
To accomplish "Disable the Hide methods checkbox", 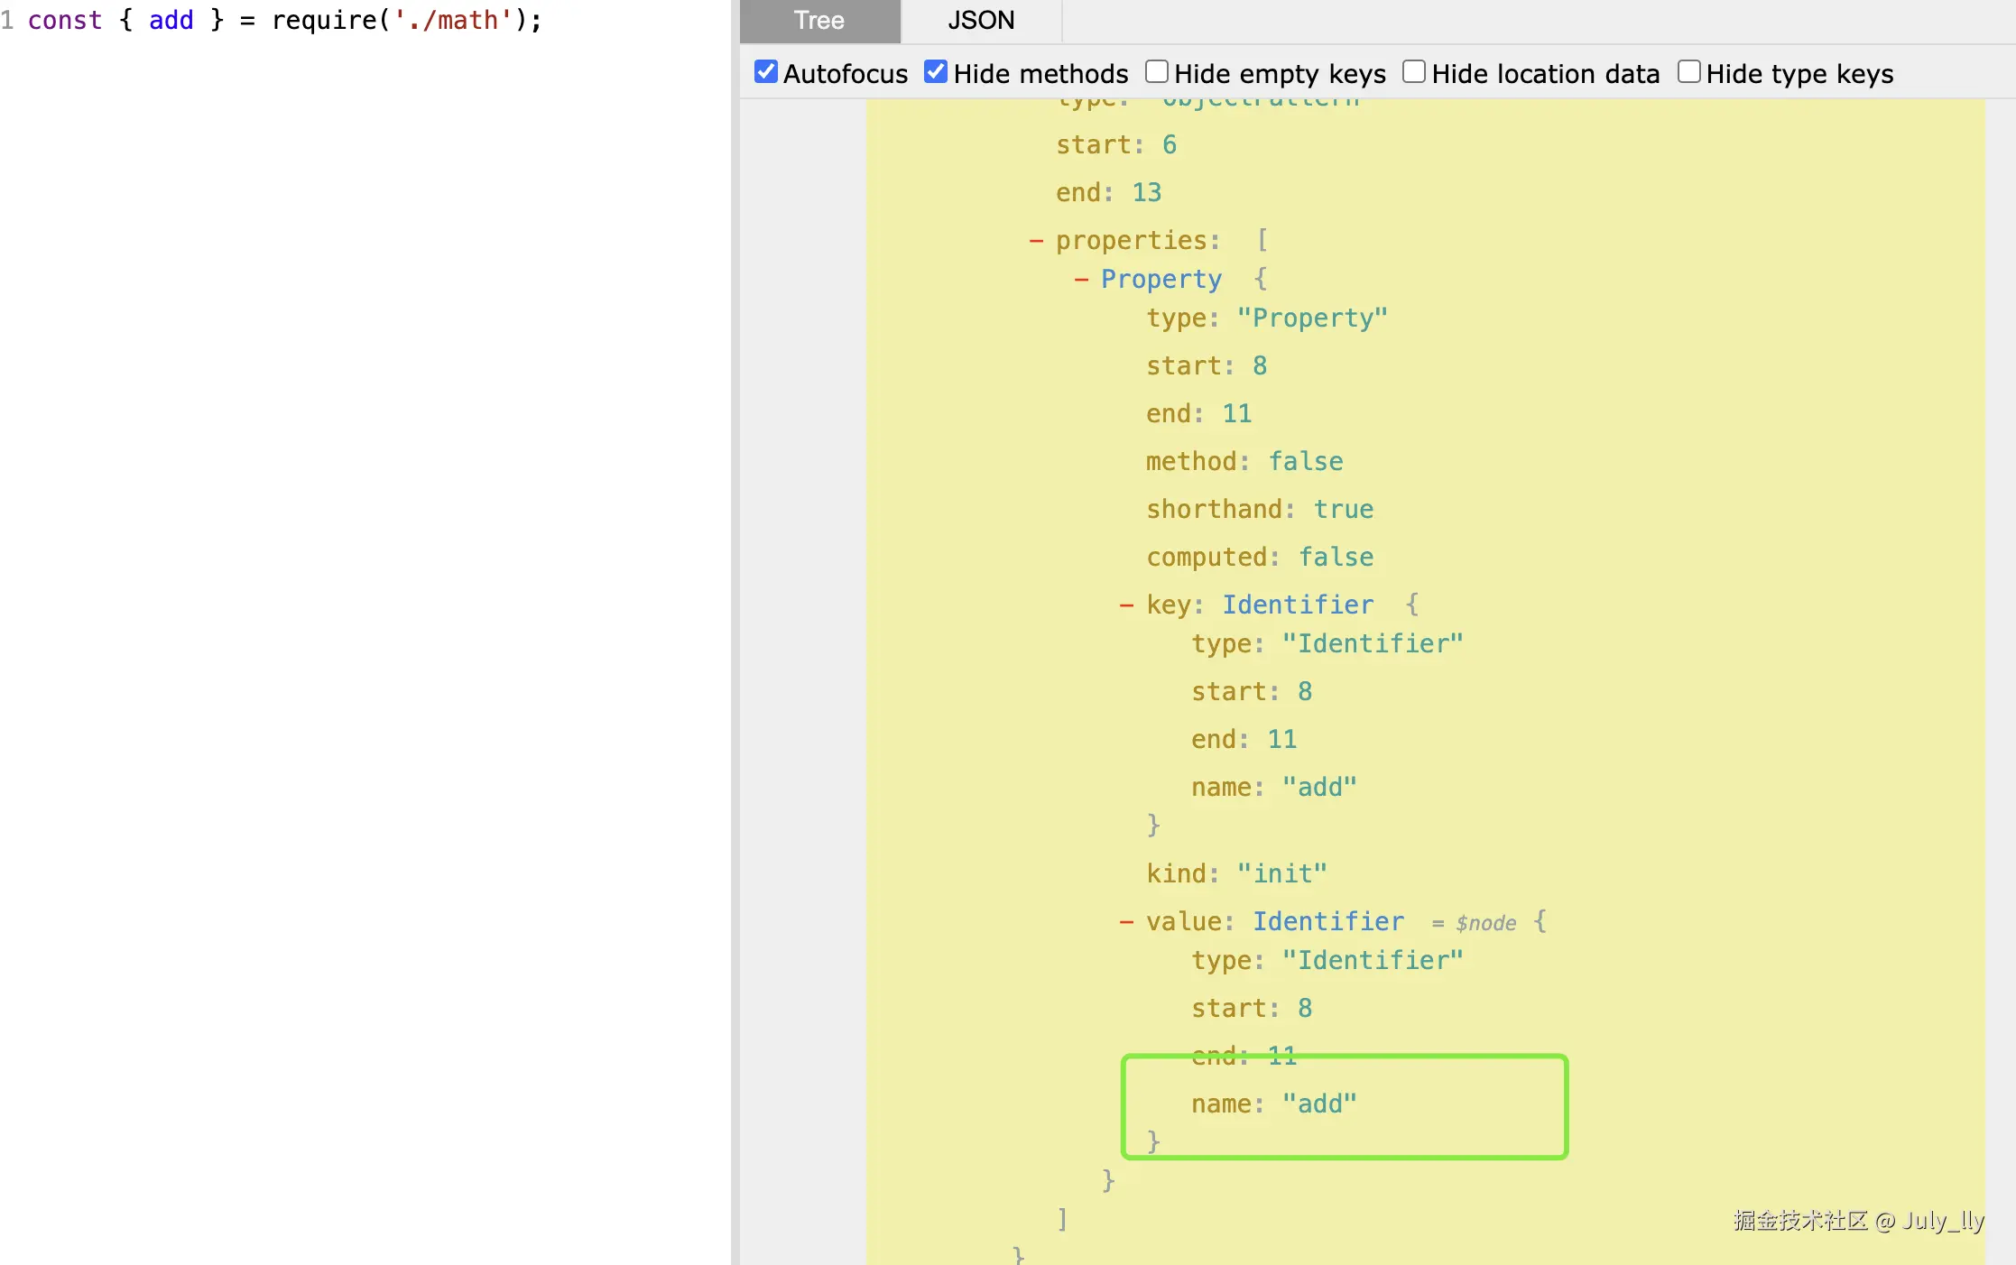I will click(936, 72).
